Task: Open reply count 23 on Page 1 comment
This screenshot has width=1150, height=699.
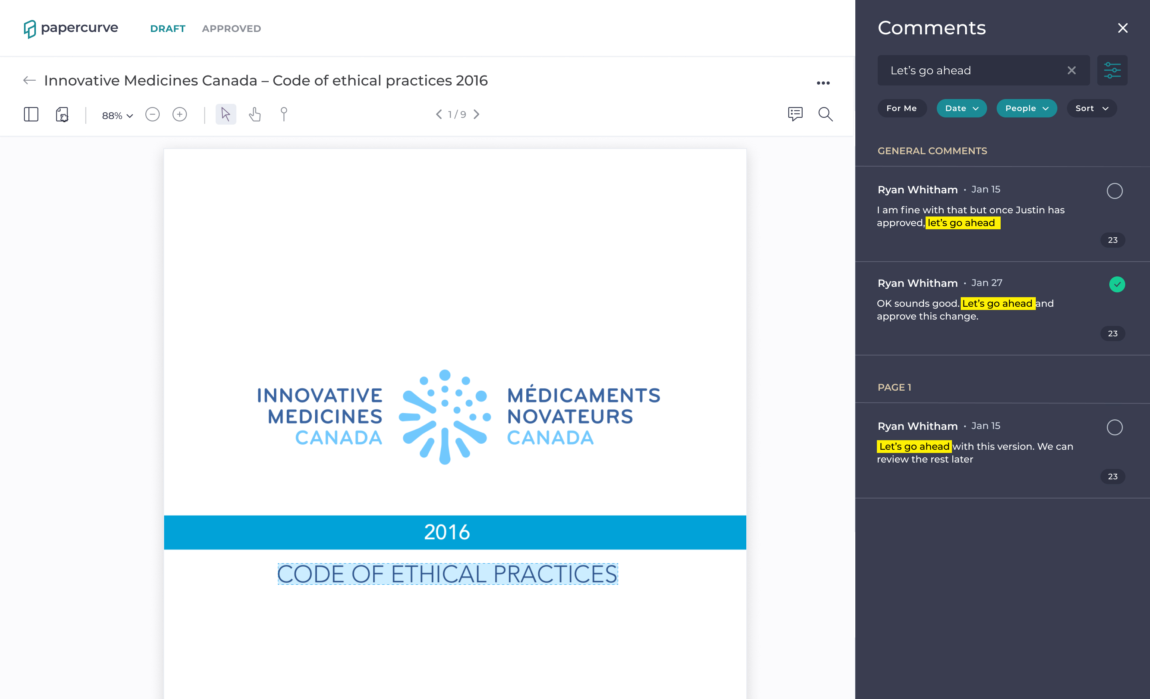Action: 1112,476
